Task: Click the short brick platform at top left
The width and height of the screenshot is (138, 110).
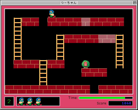Action: click(31, 22)
